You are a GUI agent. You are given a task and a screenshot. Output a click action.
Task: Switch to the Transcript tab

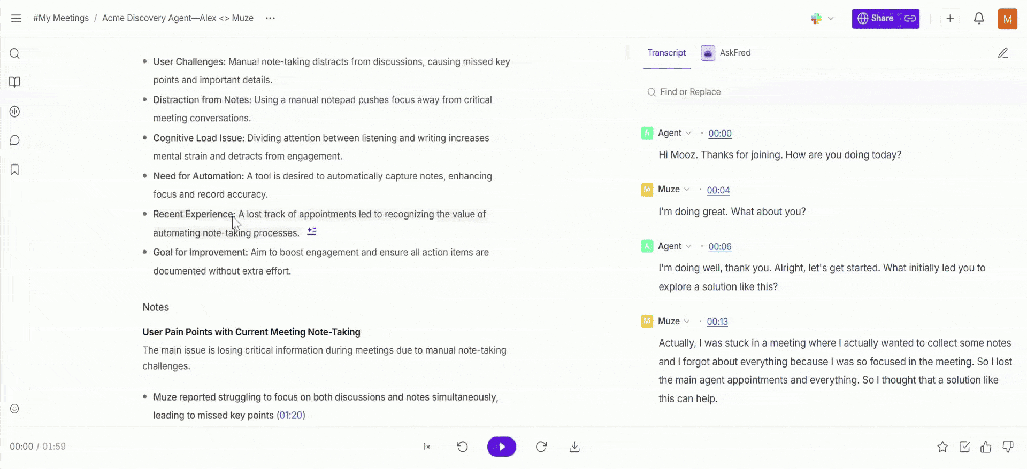pyautogui.click(x=666, y=53)
